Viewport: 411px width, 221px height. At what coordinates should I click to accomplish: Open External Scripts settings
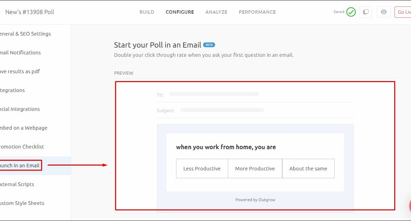[x=17, y=184]
